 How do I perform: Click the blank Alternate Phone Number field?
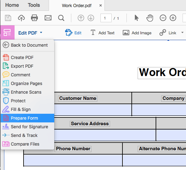click(x=154, y=160)
